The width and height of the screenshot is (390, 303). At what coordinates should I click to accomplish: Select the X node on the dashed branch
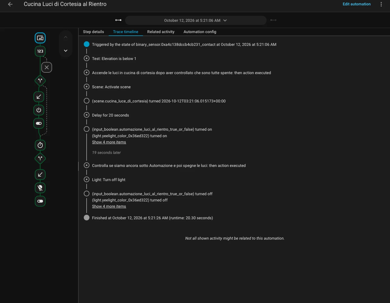(47, 67)
